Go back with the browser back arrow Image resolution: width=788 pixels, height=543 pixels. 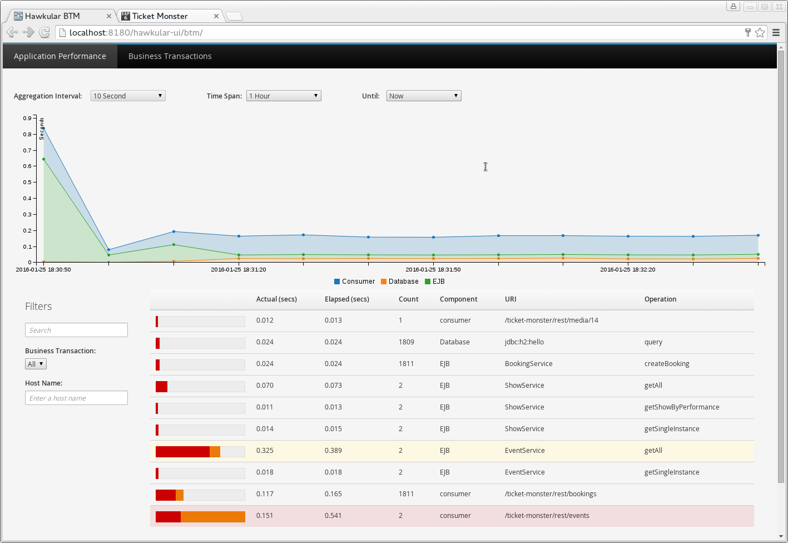[12, 32]
